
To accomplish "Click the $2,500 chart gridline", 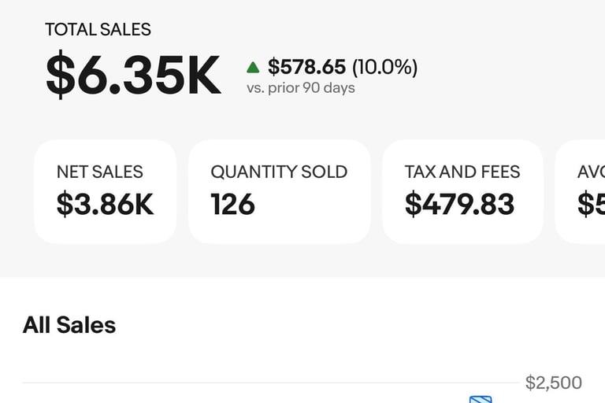I will pos(271,383).
